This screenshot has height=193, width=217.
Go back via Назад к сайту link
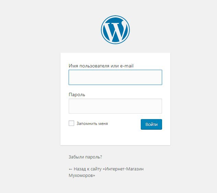tap(106, 172)
